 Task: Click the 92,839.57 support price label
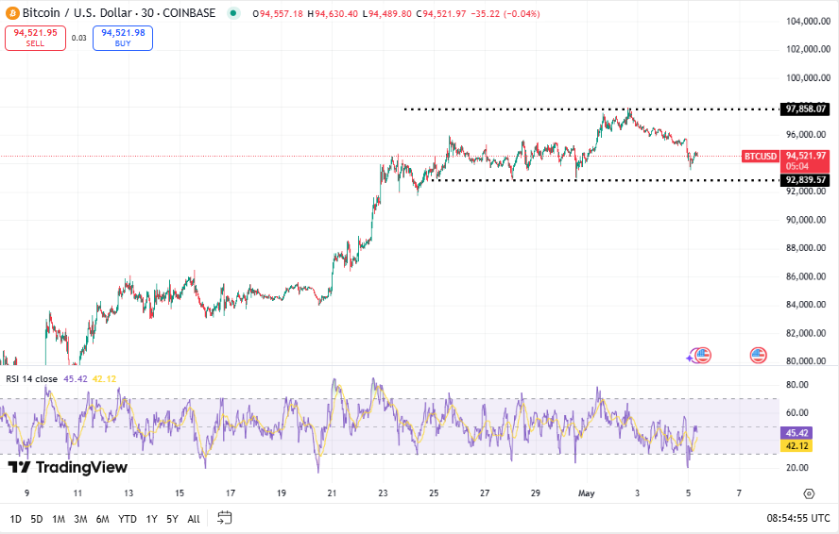pyautogui.click(x=805, y=180)
